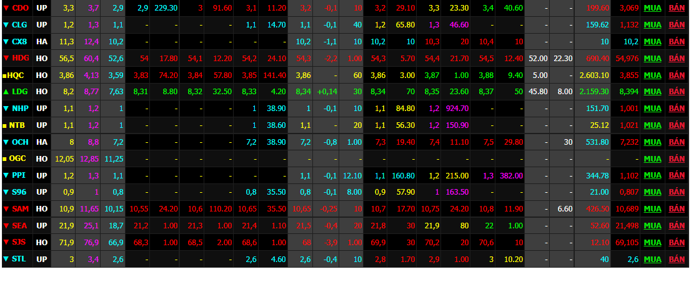Buy CX8 via its MUA link

(x=652, y=41)
